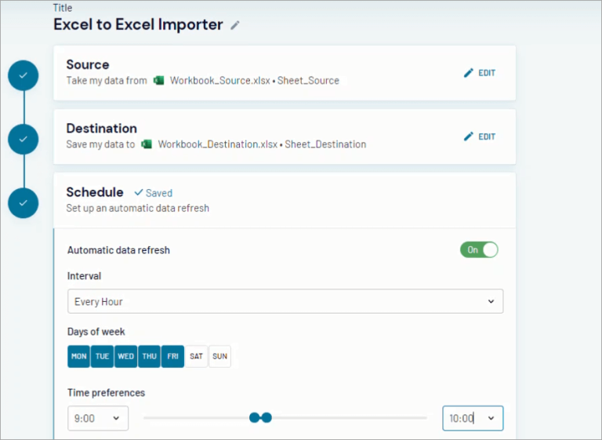Click the Saved status indicator
This screenshot has width=602, height=440.
[153, 193]
